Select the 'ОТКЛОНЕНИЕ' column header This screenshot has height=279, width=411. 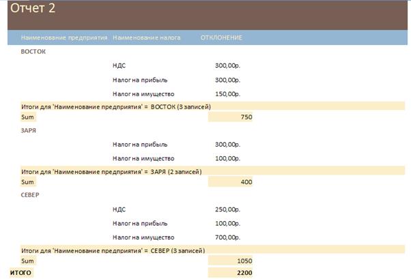[221, 38]
